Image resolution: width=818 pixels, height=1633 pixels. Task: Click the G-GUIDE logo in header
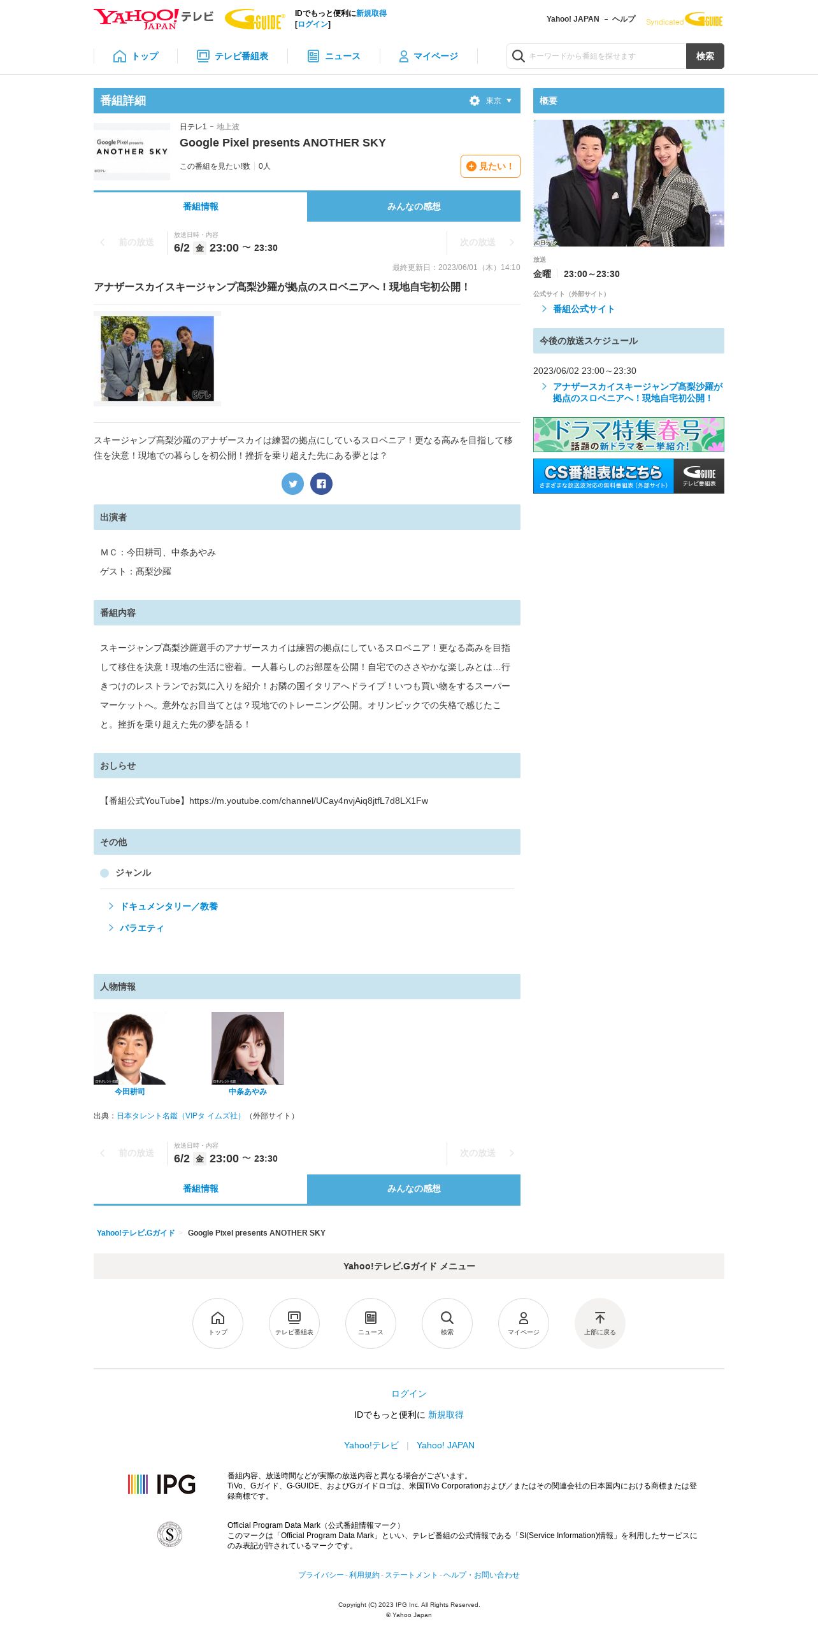pos(255,19)
